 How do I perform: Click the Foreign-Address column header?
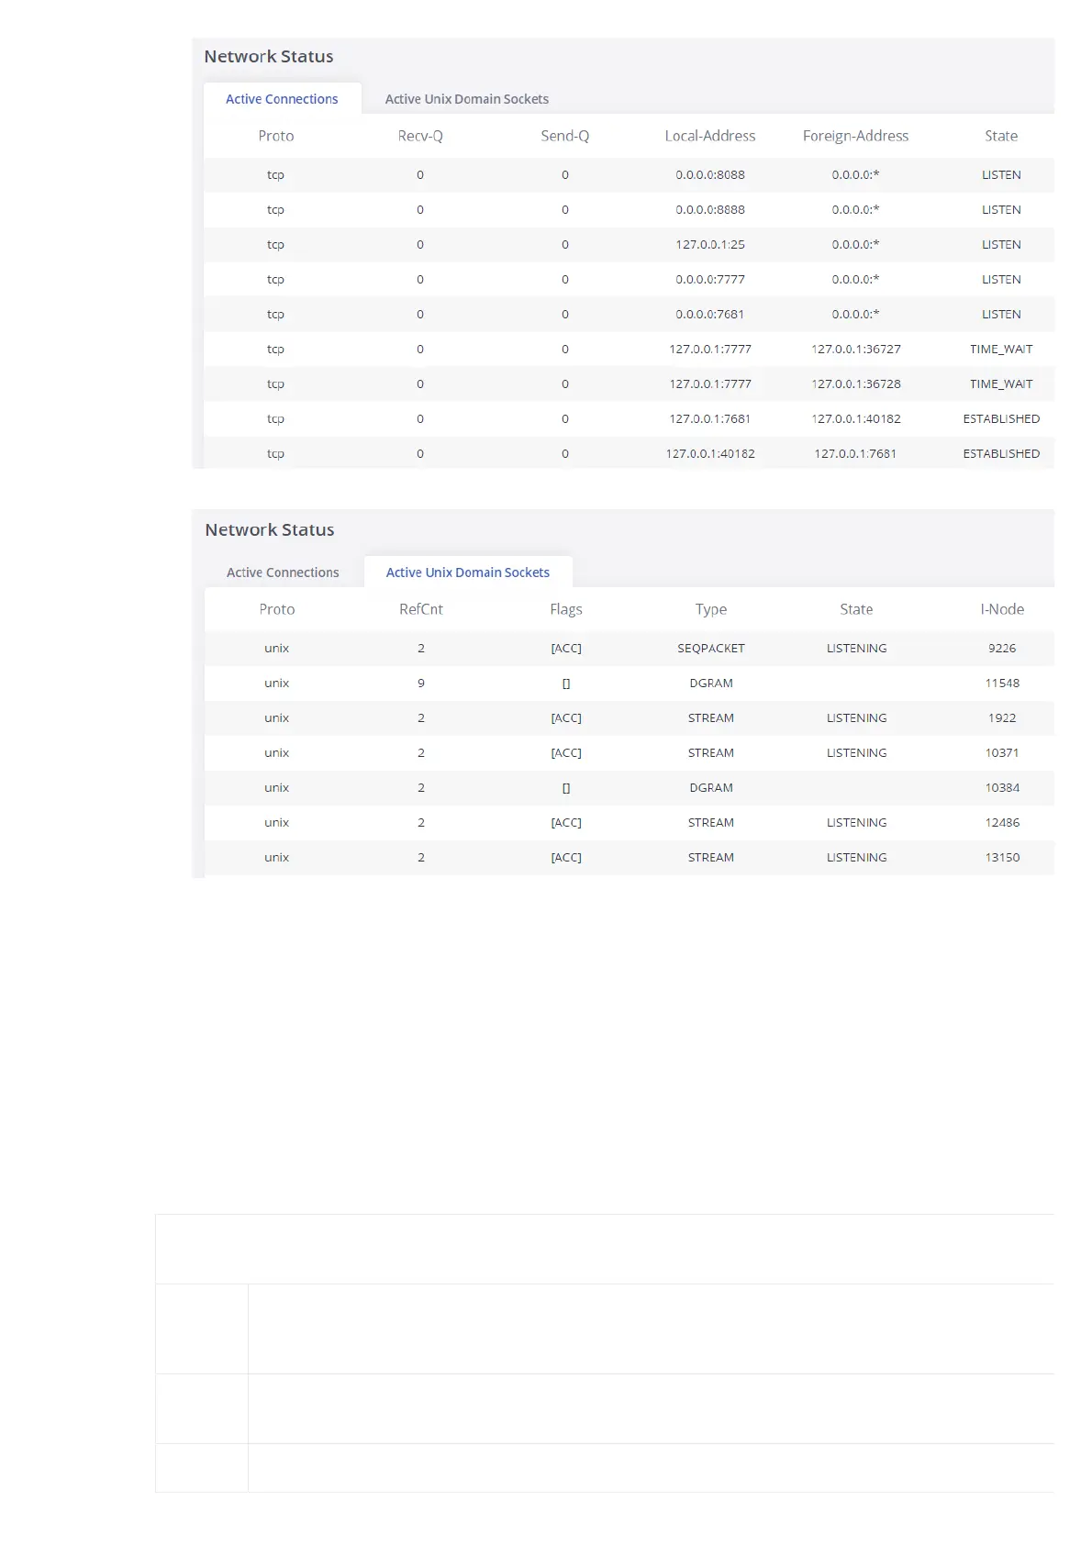pyautogui.click(x=855, y=136)
